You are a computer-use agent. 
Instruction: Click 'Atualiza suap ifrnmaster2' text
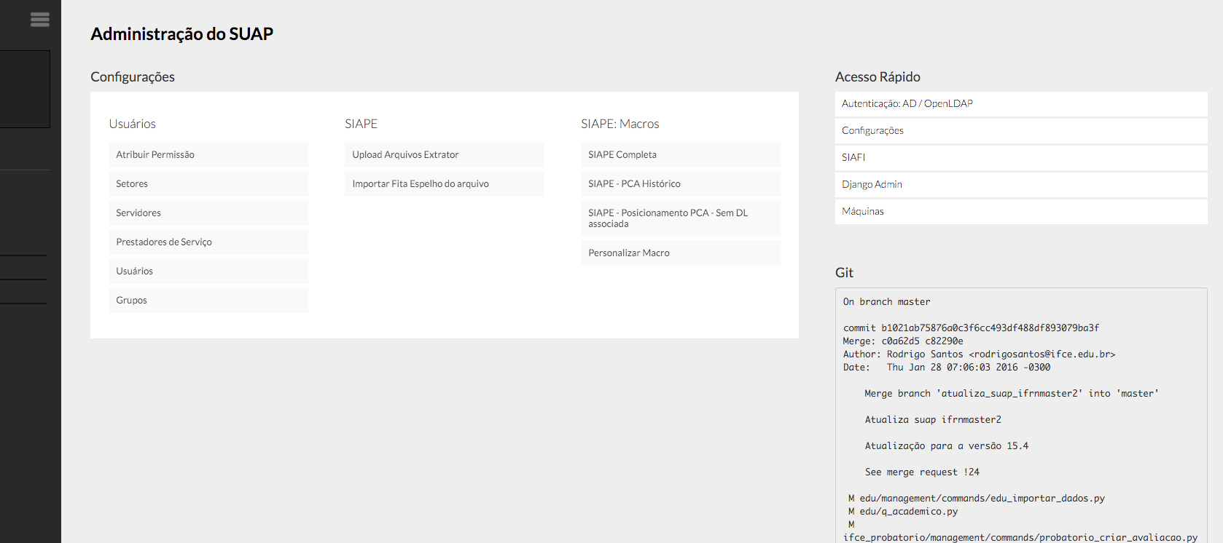pyautogui.click(x=933, y=420)
